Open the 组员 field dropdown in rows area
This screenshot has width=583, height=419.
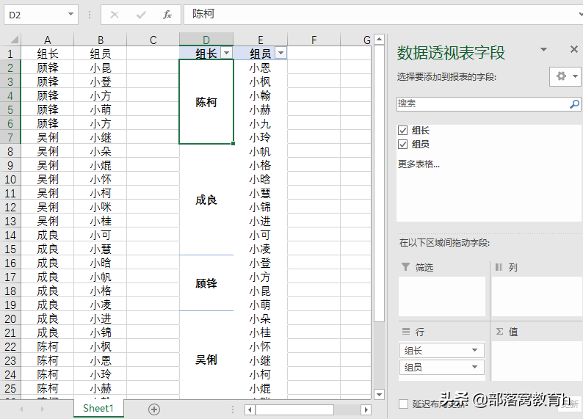[475, 368]
